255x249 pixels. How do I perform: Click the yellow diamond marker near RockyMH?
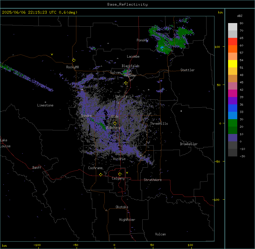click(74, 60)
